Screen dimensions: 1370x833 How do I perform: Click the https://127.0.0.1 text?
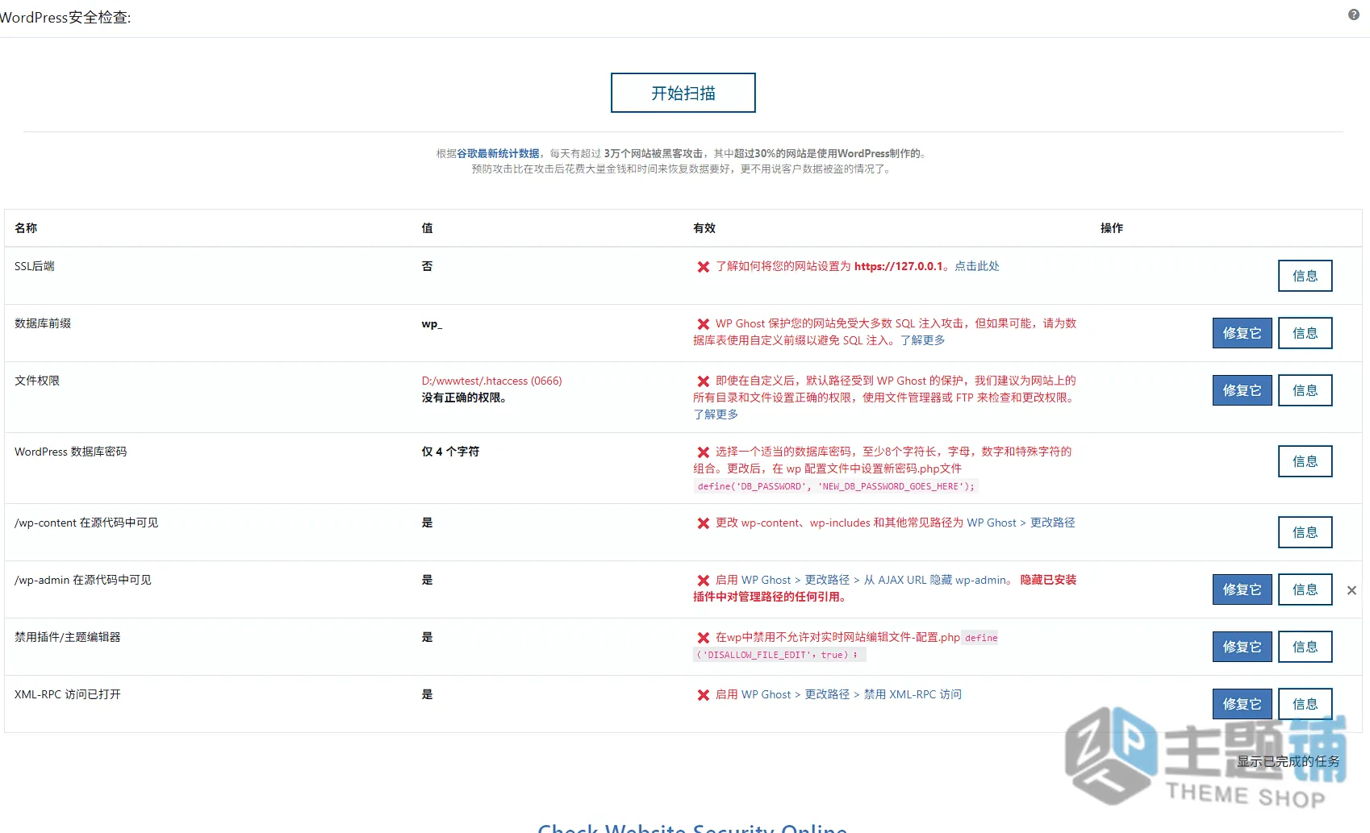coord(899,266)
